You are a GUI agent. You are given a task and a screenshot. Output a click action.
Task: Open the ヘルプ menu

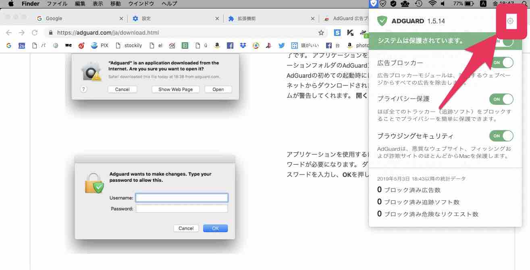pos(169,4)
